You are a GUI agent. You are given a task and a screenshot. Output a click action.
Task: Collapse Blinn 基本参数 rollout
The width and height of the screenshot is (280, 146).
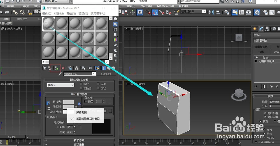click(79, 94)
